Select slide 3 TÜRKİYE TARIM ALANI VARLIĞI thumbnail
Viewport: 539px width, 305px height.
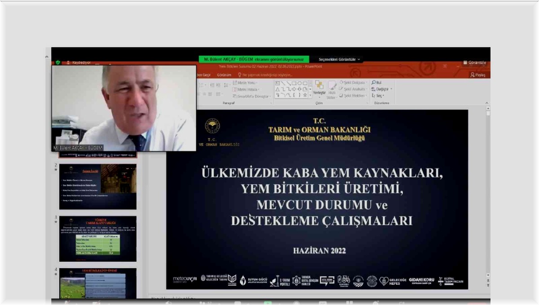pyautogui.click(x=99, y=238)
